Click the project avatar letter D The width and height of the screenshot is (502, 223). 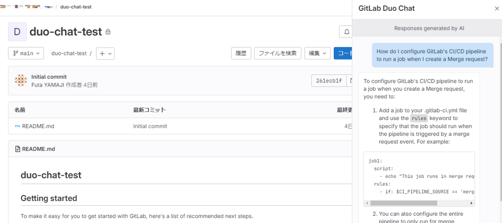click(x=17, y=32)
